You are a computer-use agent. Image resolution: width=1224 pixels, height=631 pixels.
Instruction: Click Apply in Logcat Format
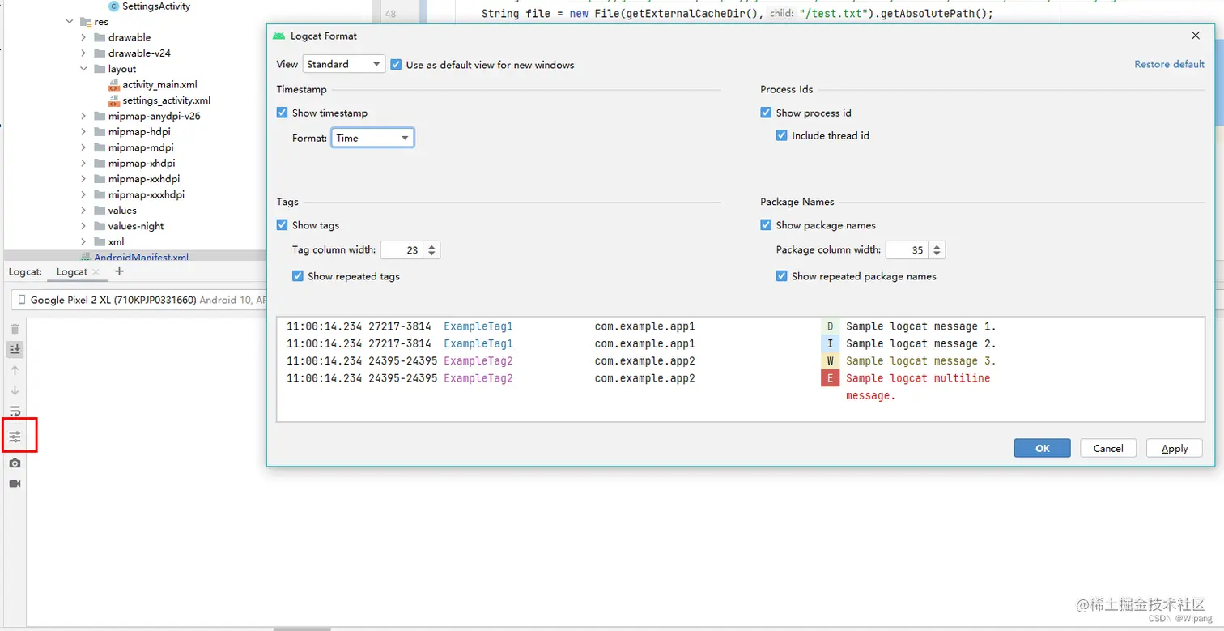(x=1175, y=448)
